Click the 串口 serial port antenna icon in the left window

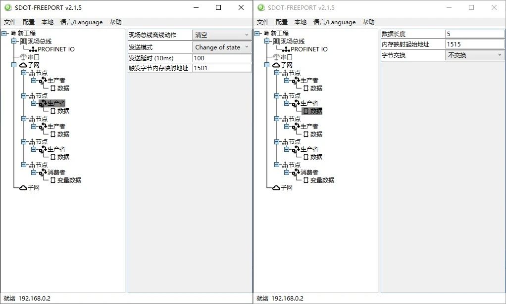tap(23, 57)
